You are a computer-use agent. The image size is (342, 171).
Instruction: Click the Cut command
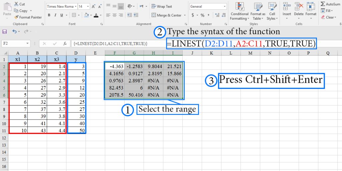(x=19, y=4)
